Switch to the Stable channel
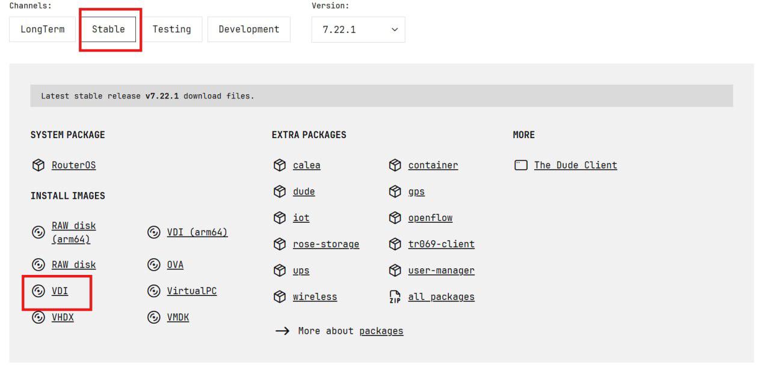Viewport: 770px width, 374px height. click(108, 29)
